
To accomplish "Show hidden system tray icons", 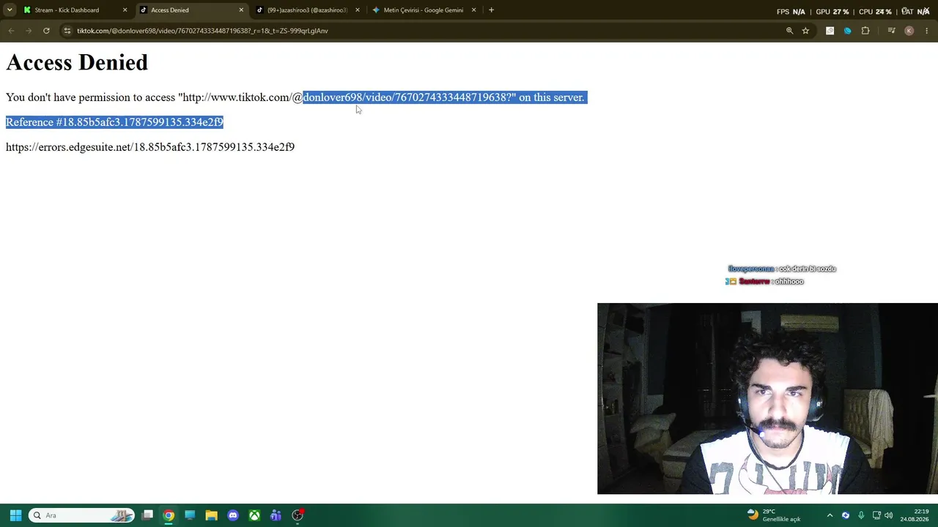I will click(x=830, y=515).
